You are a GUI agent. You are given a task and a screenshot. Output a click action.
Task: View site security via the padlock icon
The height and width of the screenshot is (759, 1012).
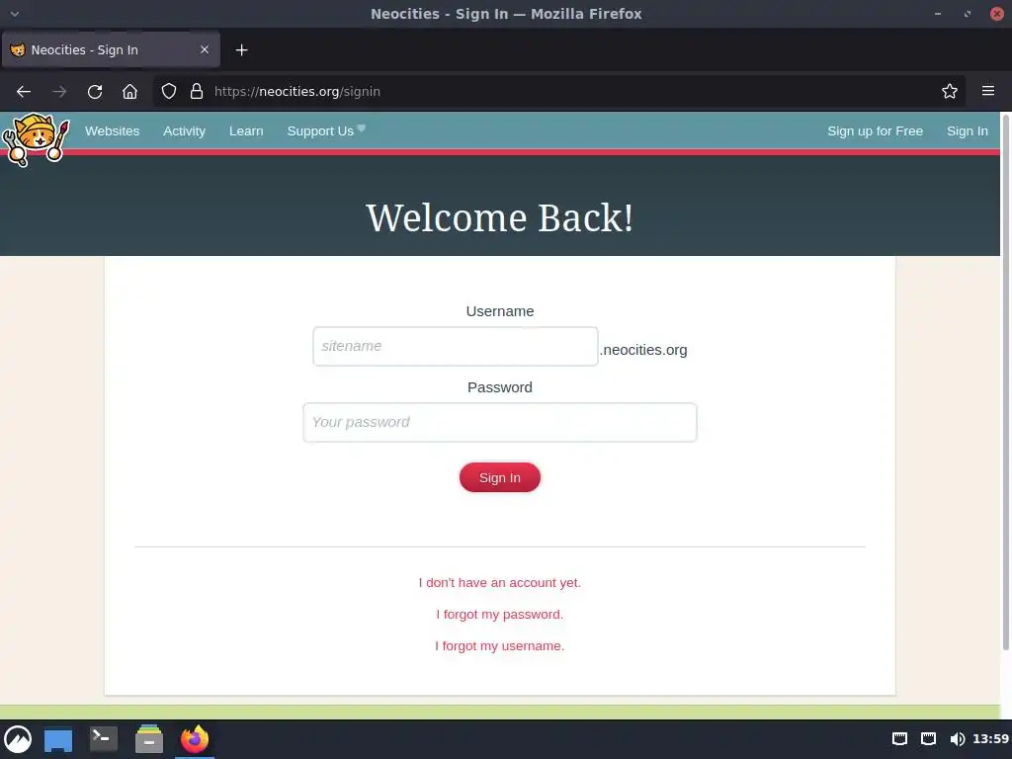197,92
